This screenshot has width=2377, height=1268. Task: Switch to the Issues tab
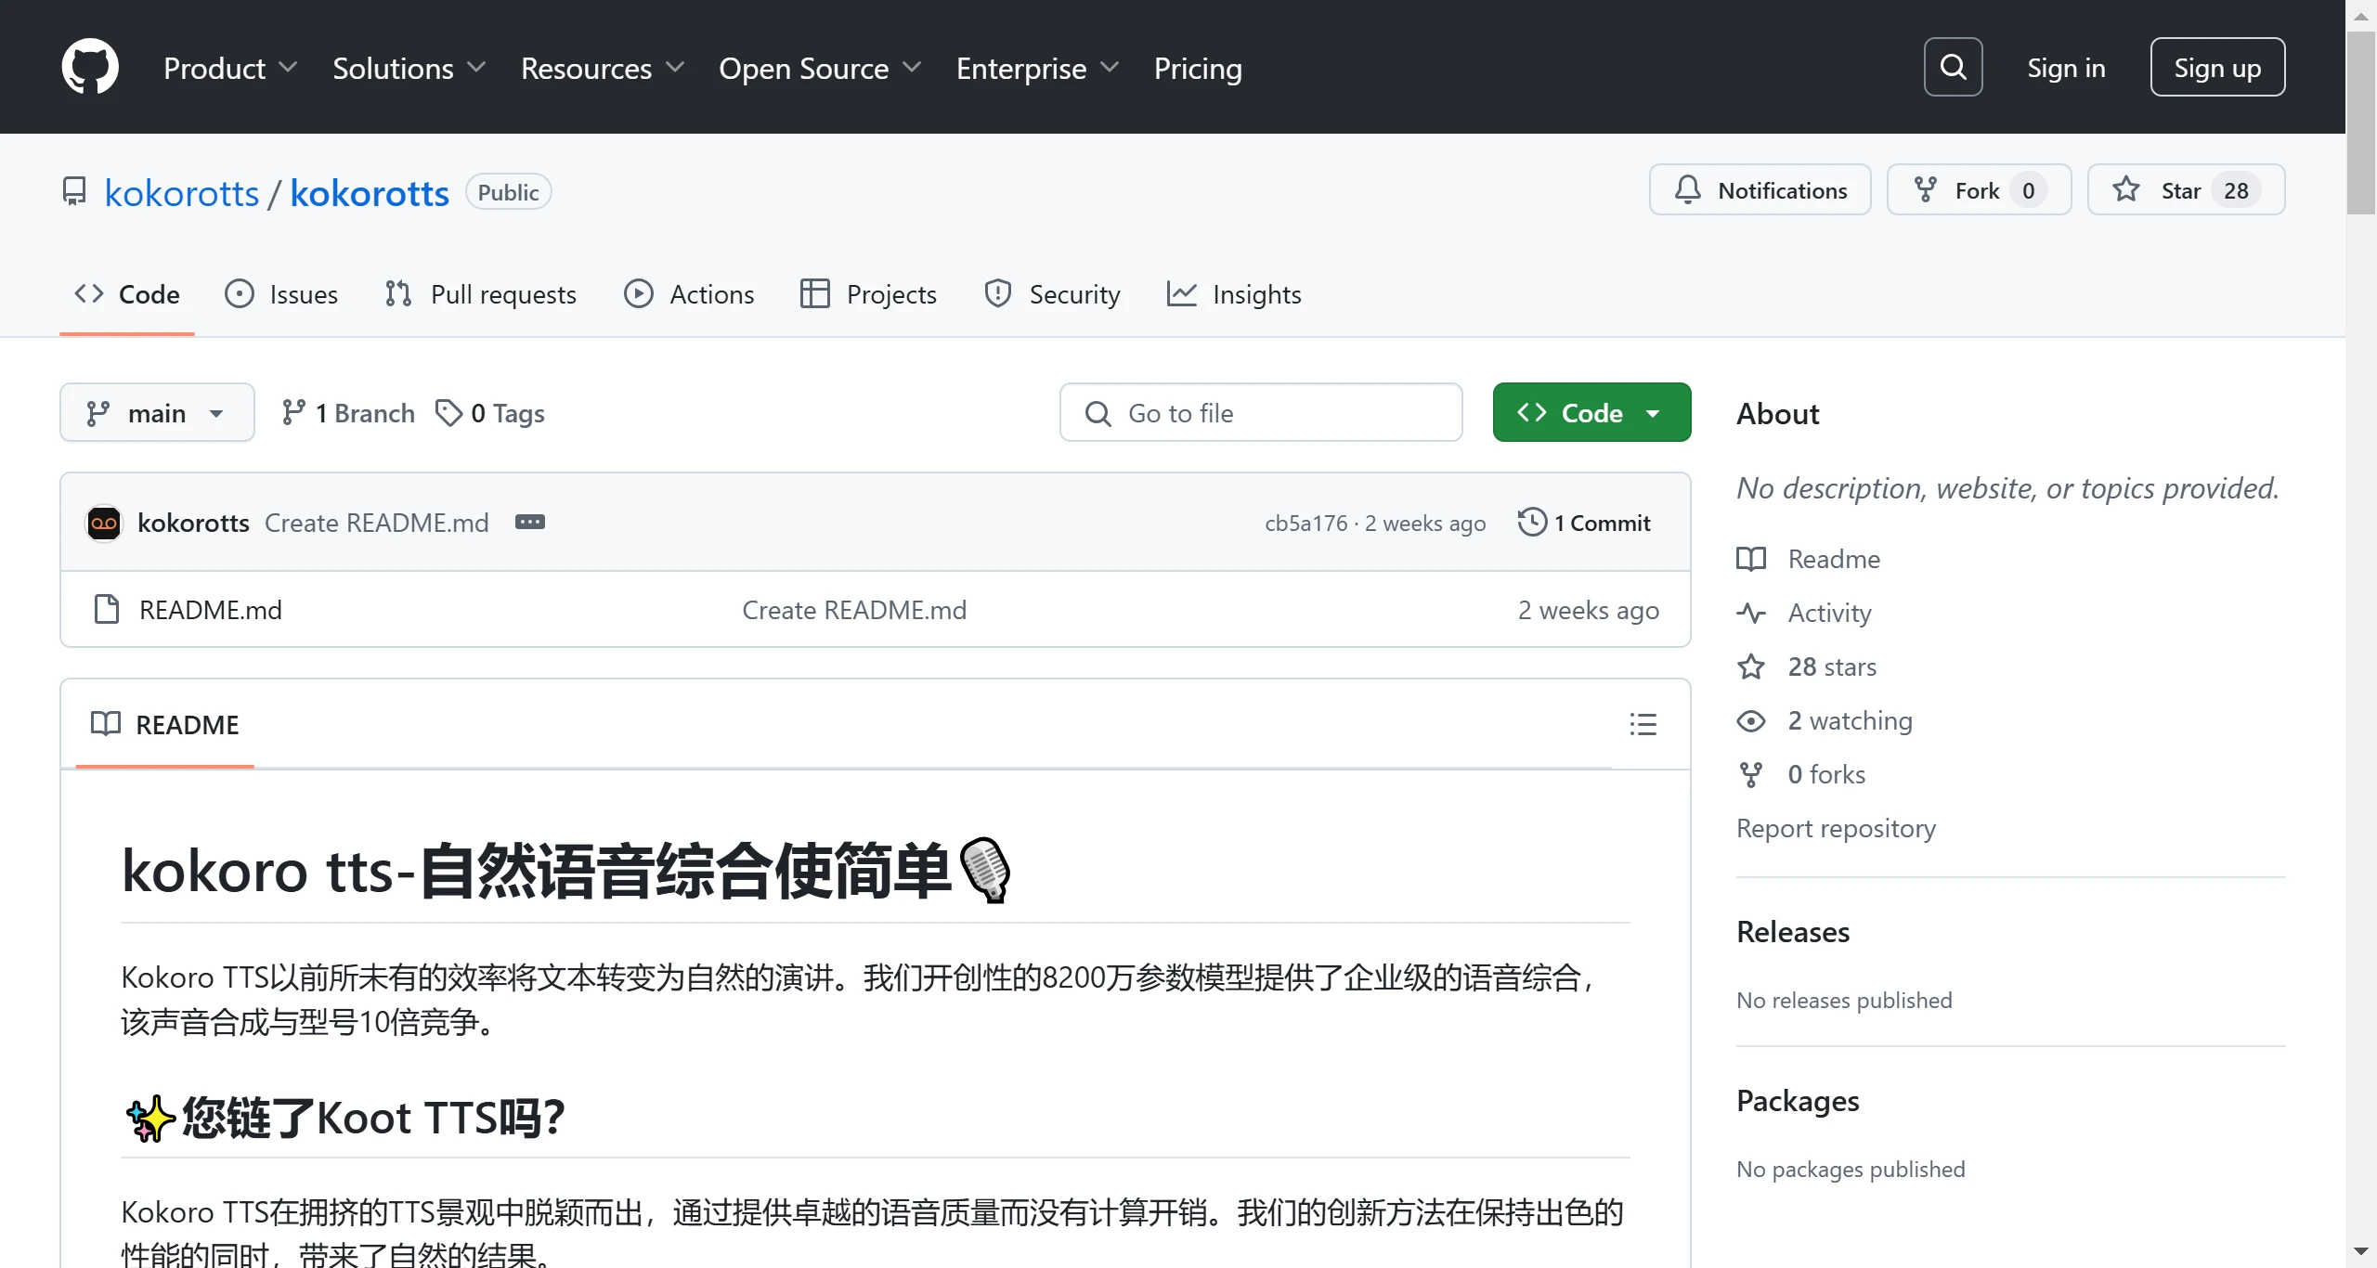pyautogui.click(x=281, y=294)
